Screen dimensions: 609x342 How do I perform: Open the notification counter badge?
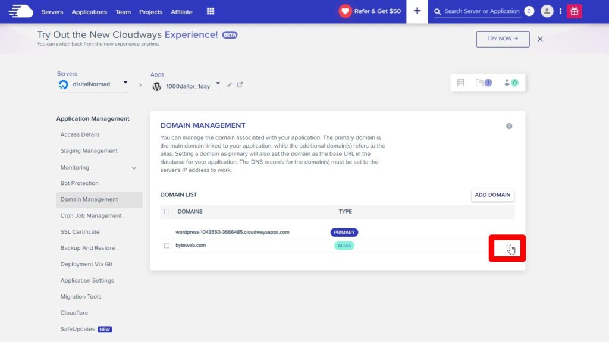click(529, 11)
